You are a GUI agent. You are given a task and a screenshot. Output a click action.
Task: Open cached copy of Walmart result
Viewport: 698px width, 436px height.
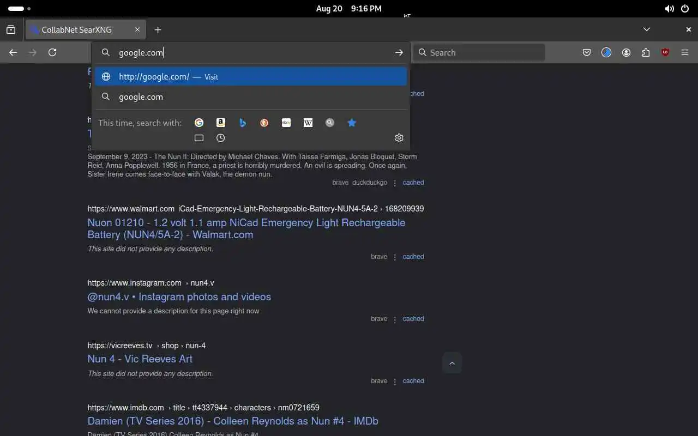click(413, 257)
